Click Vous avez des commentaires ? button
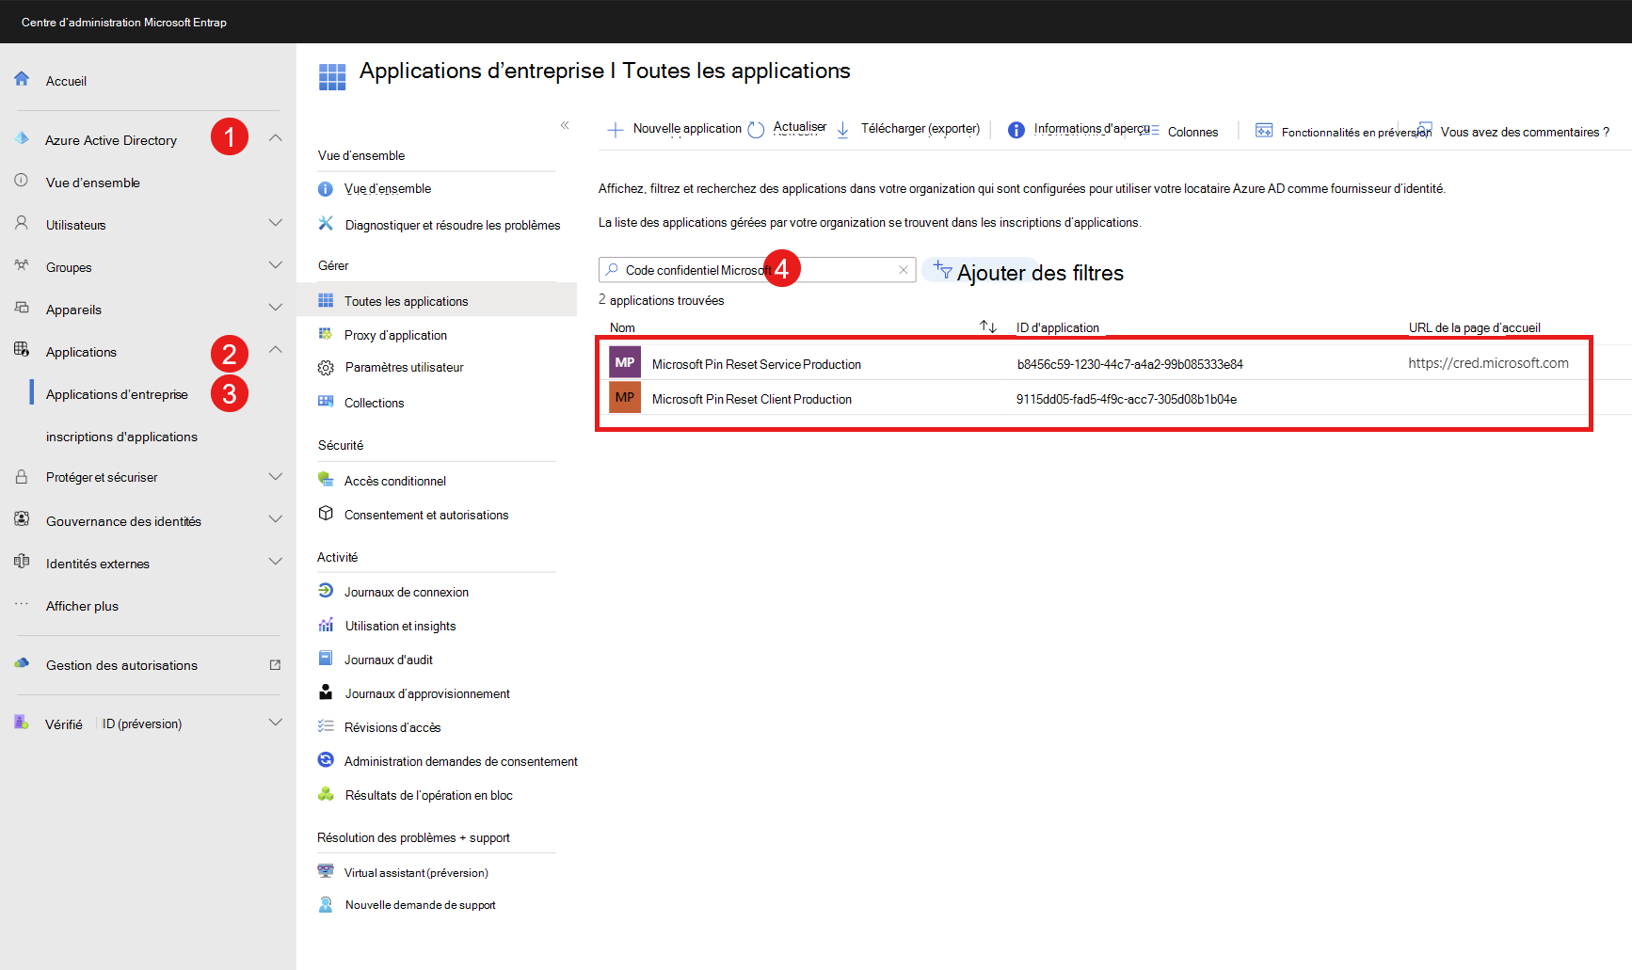1632x970 pixels. 1513,132
